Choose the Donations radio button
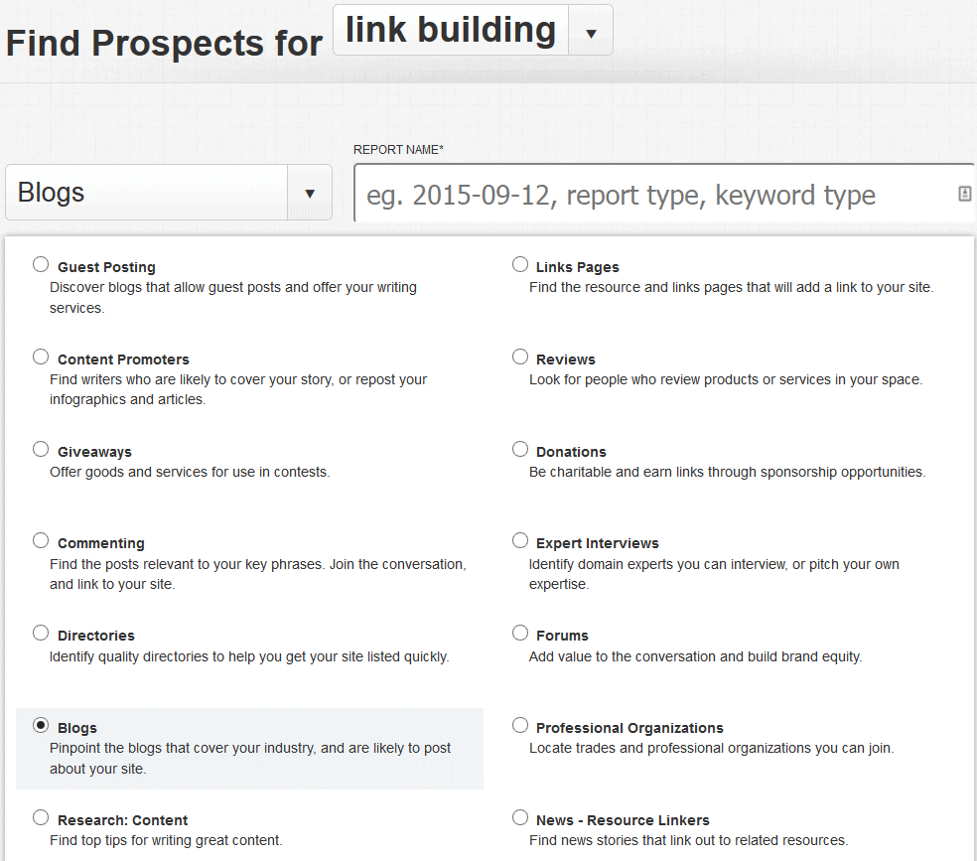 (x=520, y=449)
